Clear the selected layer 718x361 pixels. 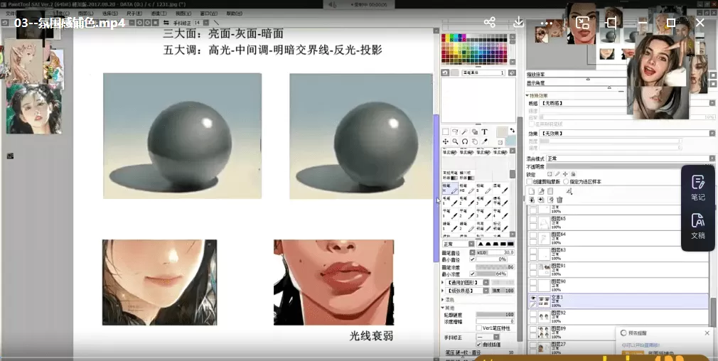click(550, 200)
